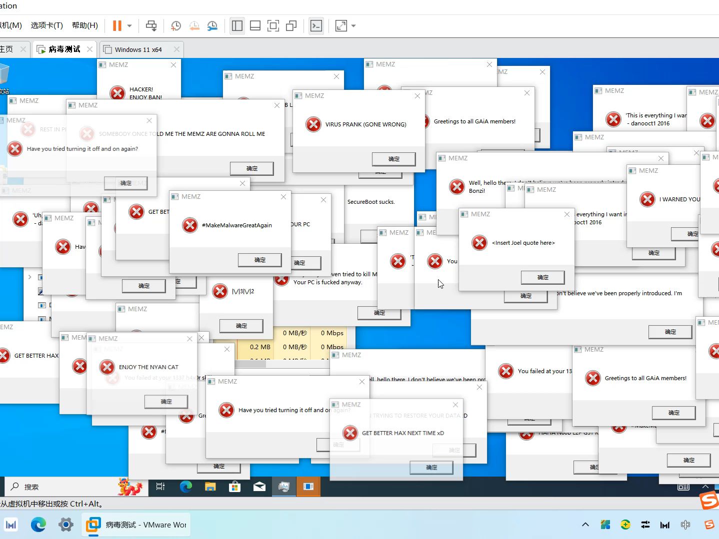Screen dimensions: 719x539
Task: Confirm the #MakeMalwareGreatAgain dialog
Action: pos(260,260)
